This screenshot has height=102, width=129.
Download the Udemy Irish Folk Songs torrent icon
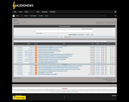[x=106, y=47]
